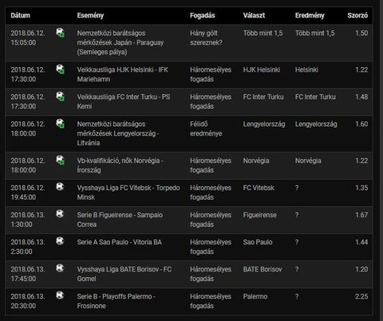Screen dimensions: 383x321
Task: Open the Vysshaya Liga BATE Borisov - FC Gomel event
Action: click(124, 274)
